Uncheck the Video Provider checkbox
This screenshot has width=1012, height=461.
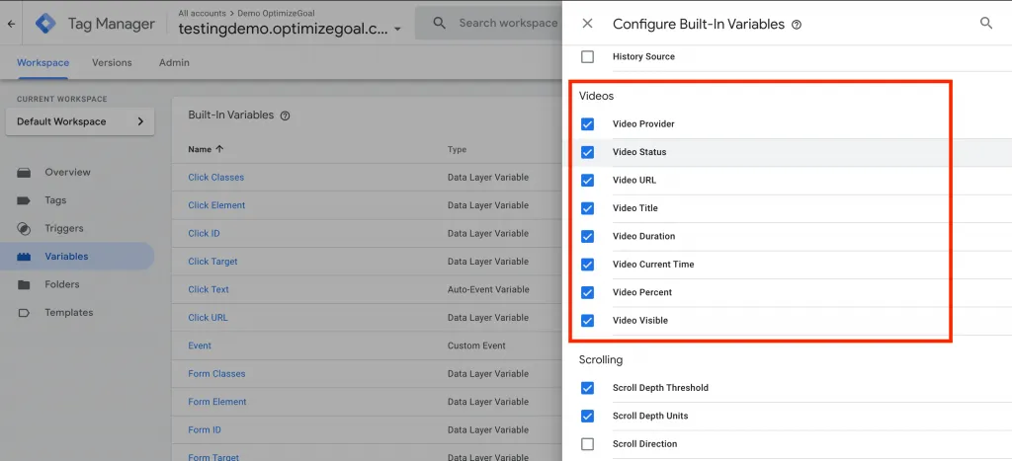(587, 123)
